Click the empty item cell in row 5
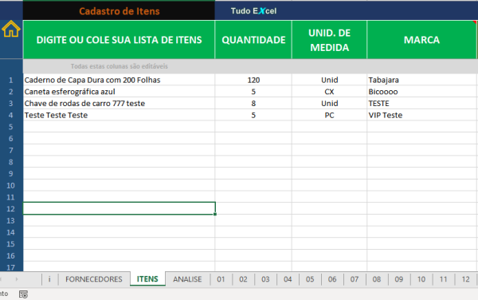The height and width of the screenshot is (300, 478). [x=119, y=127]
